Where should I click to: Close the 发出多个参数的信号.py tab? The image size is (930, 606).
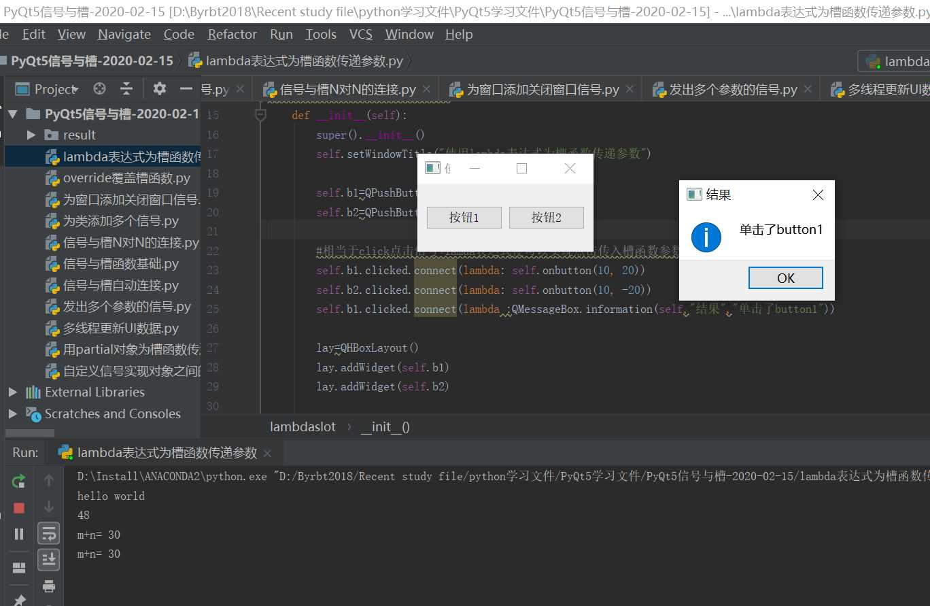[x=808, y=89]
